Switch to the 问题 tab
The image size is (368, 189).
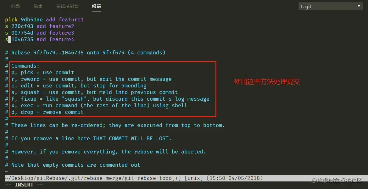[16, 6]
